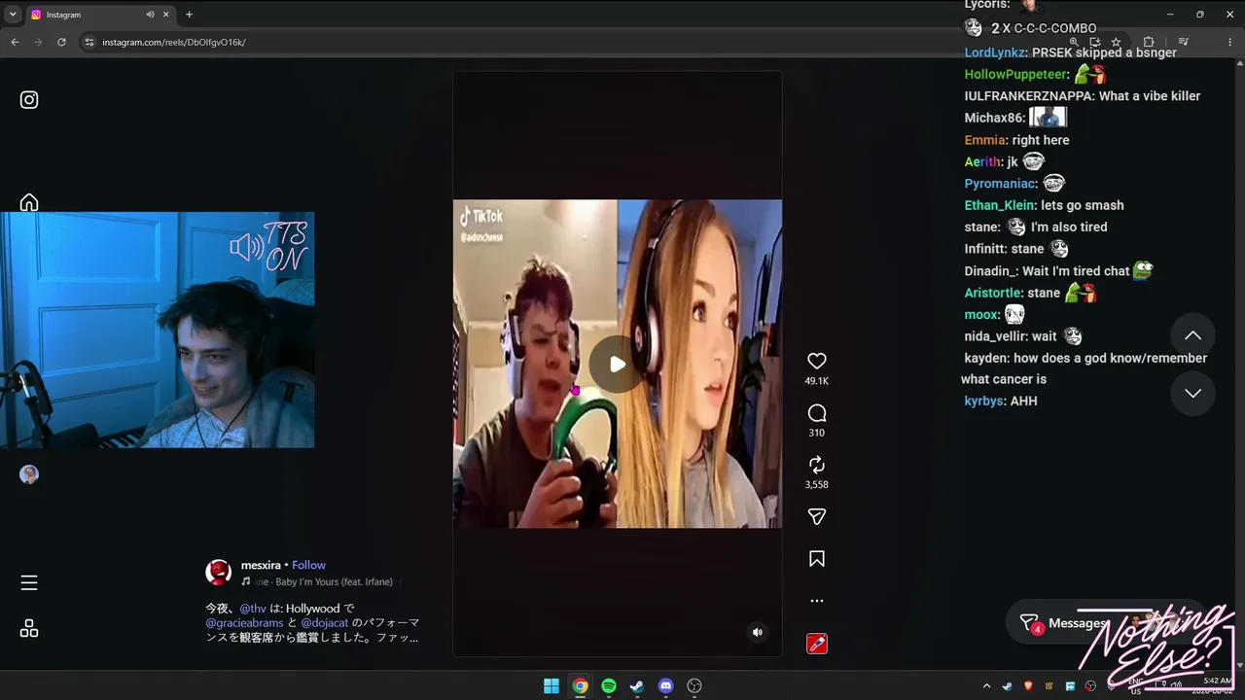Repost the reel with the repost icon

tap(817, 465)
